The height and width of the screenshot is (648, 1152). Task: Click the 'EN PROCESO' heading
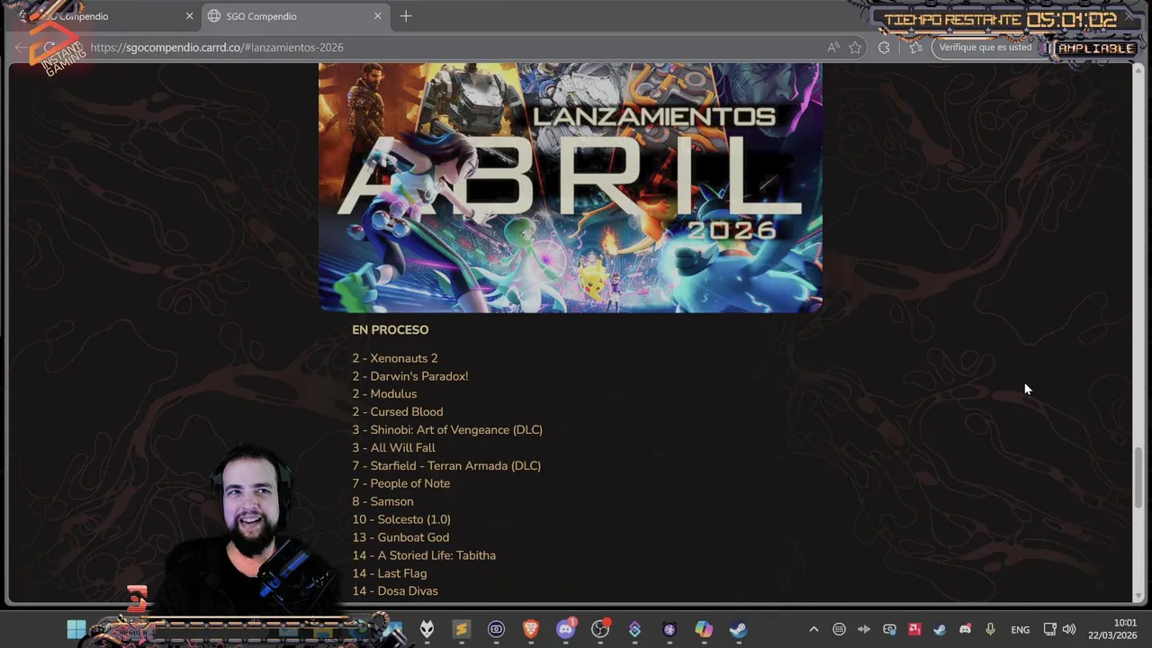(x=391, y=330)
